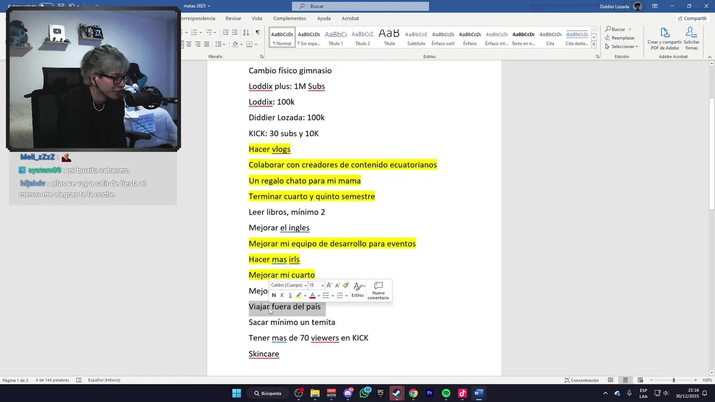Toggle underline (S) in the floating mini toolbar
Screen dimensions: 715x402
[x=290, y=295]
